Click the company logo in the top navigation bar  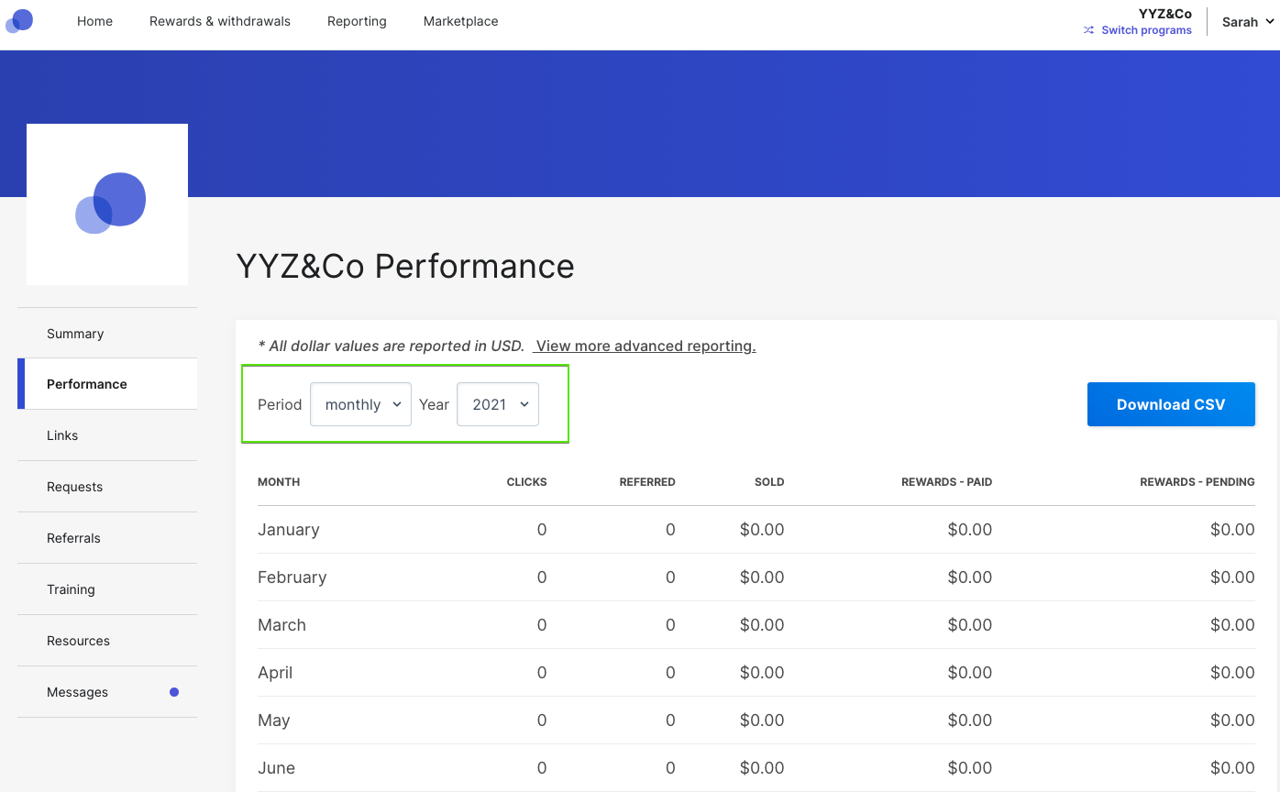(19, 20)
